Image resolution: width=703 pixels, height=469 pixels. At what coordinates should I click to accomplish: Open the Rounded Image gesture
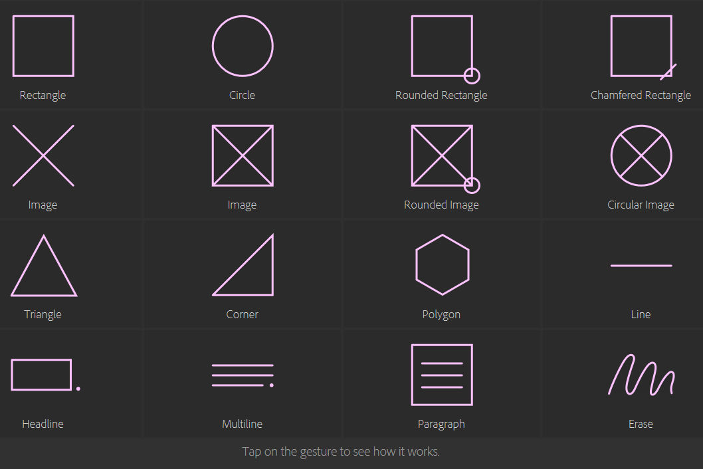pyautogui.click(x=446, y=159)
